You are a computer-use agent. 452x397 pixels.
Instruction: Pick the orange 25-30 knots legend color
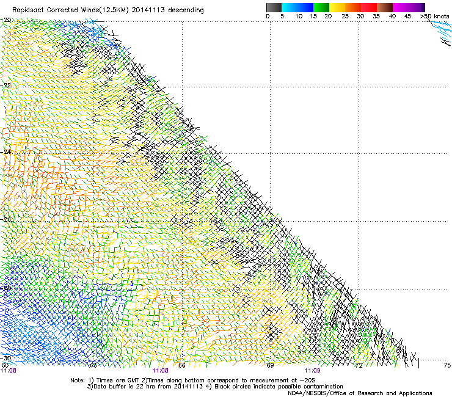353,7
